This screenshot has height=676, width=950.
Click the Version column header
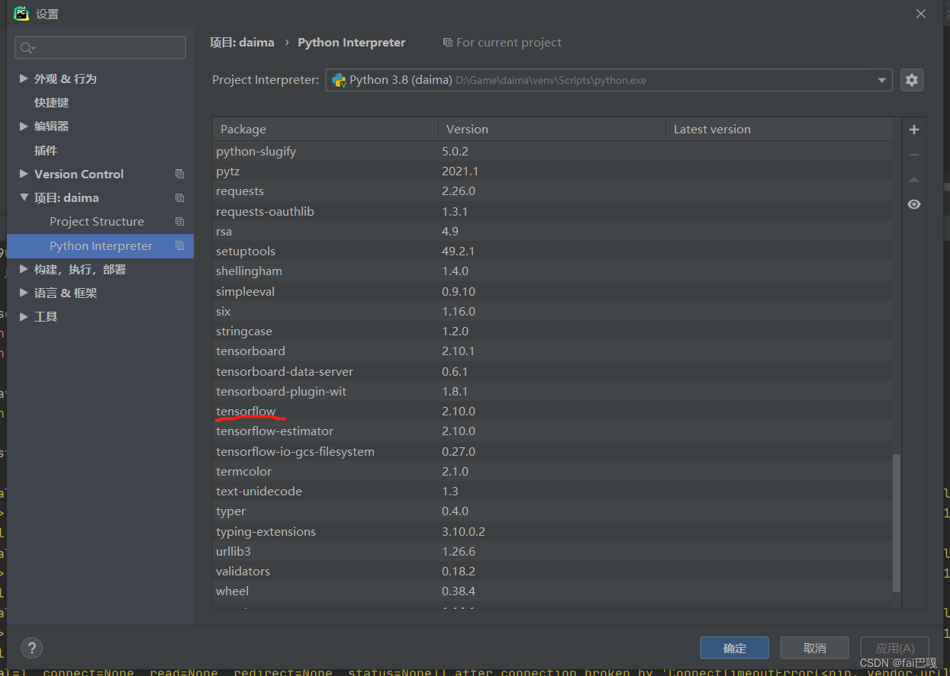click(x=552, y=129)
